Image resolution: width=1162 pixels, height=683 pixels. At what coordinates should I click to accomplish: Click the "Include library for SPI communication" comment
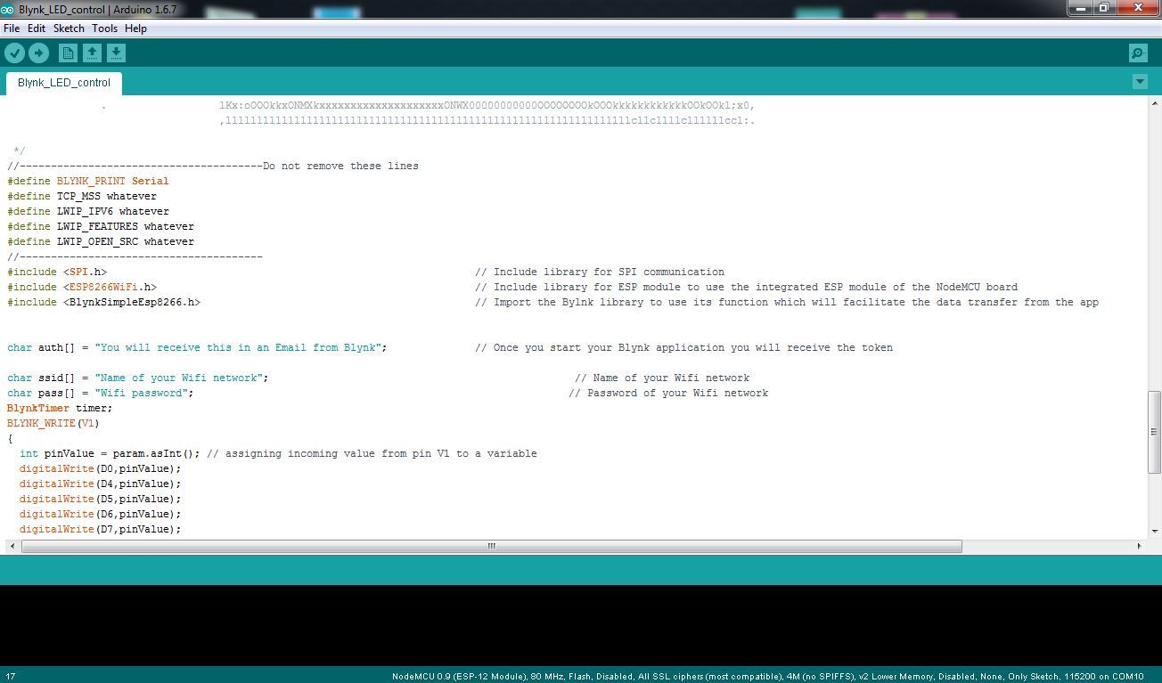(x=600, y=272)
